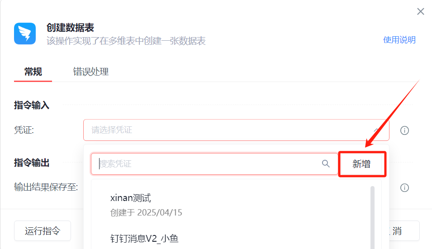Click the 运行指令 button

pos(43,231)
